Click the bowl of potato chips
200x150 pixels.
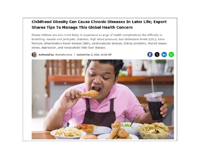click(x=154, y=131)
